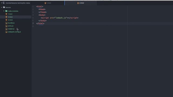Click the opening <body> tag in the code
Viewport: 173px width, 97px height.
42,15
